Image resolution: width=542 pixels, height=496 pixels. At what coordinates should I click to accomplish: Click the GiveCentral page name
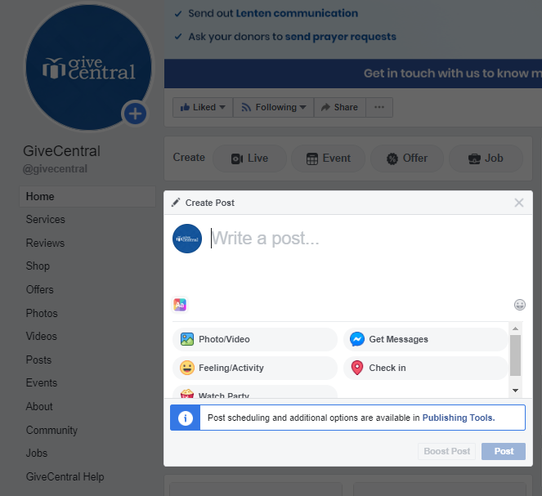61,151
